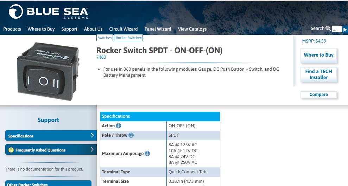348x186 pixels.
Task: Click part number 7483 link
Action: [101, 57]
